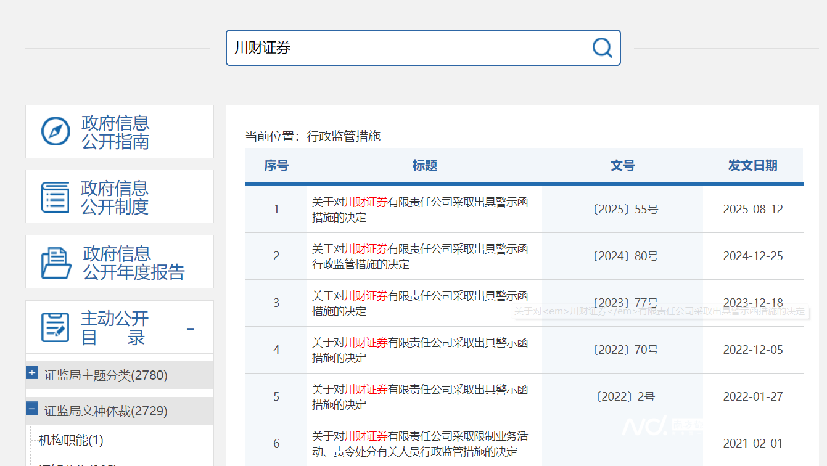Open the row 1 title dated 2025-08-12

pos(420,210)
